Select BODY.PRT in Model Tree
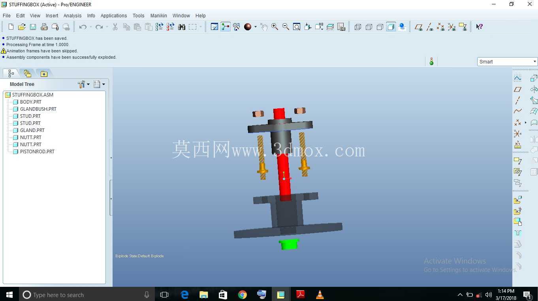 pyautogui.click(x=31, y=102)
